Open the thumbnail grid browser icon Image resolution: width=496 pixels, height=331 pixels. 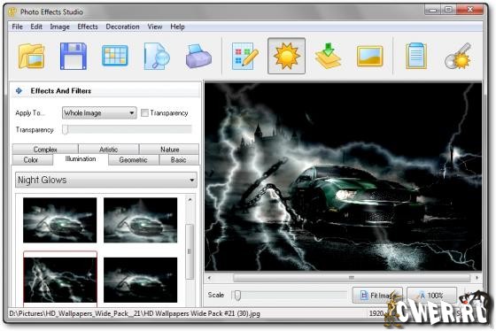(115, 56)
